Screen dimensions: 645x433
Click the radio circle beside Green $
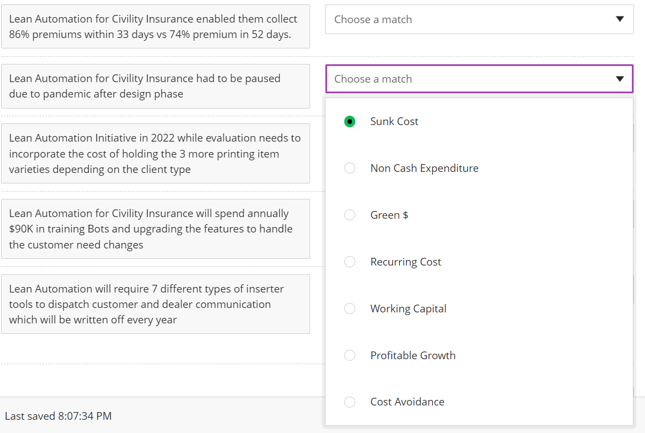(350, 215)
